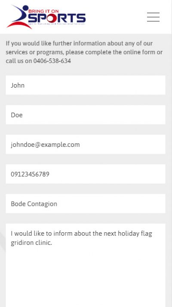
Task: Focus the last name field containing Doe
Action: coord(86,115)
